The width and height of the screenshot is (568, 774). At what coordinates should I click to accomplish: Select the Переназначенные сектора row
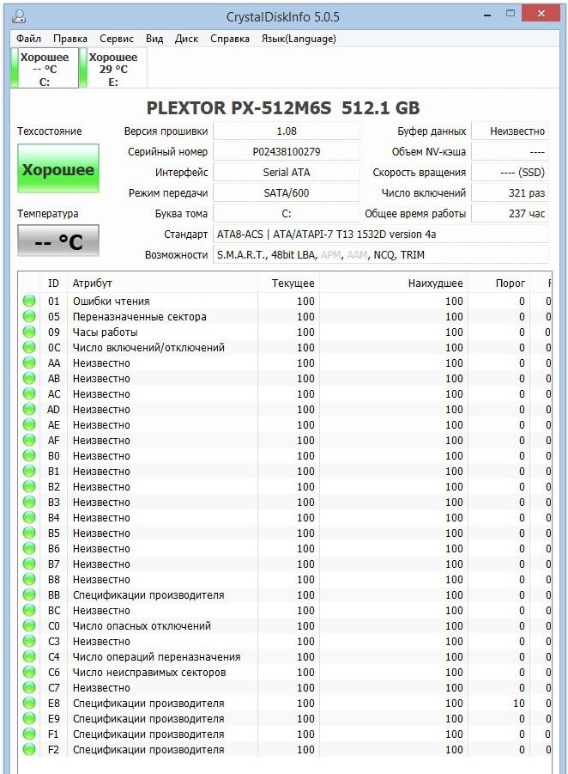pyautogui.click(x=285, y=316)
